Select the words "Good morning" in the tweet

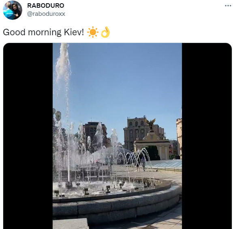32,32
